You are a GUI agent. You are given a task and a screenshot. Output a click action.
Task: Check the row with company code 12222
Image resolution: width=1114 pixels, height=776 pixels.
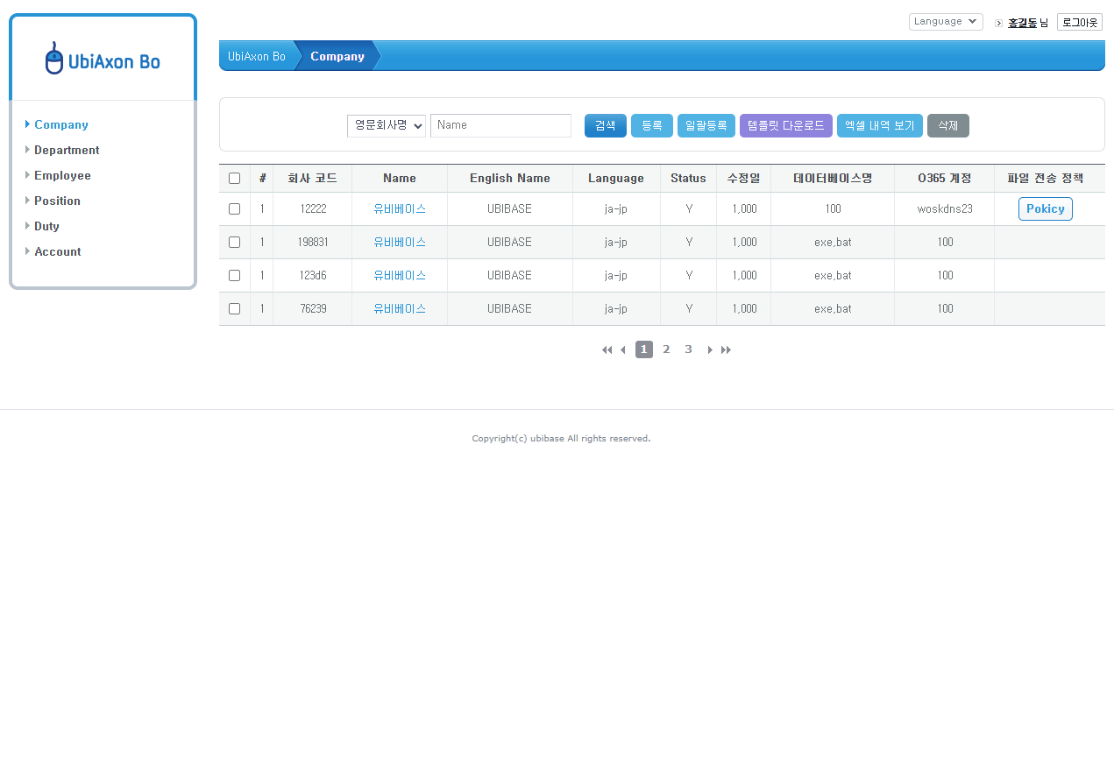pos(234,209)
